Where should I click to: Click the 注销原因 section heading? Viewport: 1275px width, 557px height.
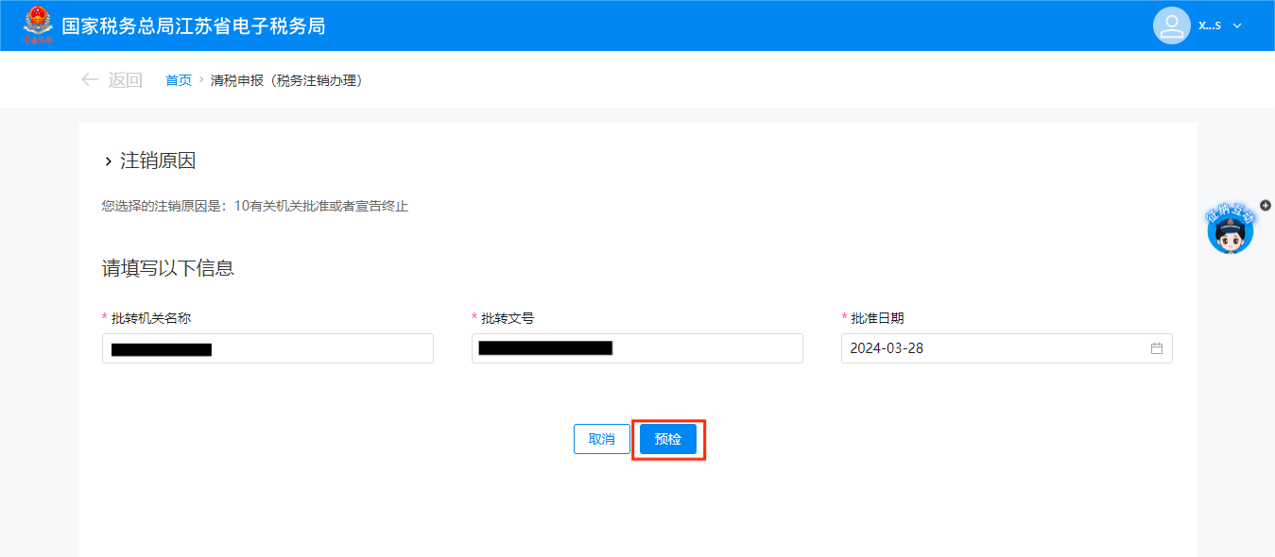[x=158, y=161]
